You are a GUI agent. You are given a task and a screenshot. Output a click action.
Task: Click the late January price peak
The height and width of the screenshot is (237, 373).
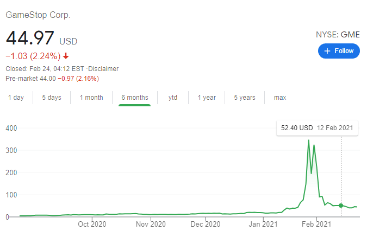309,140
